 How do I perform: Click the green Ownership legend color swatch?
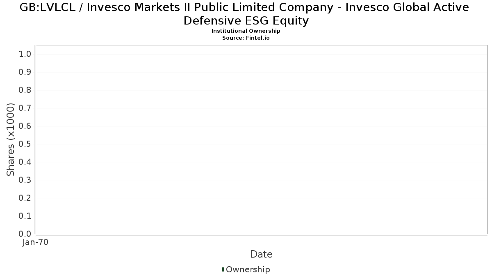click(x=223, y=269)
